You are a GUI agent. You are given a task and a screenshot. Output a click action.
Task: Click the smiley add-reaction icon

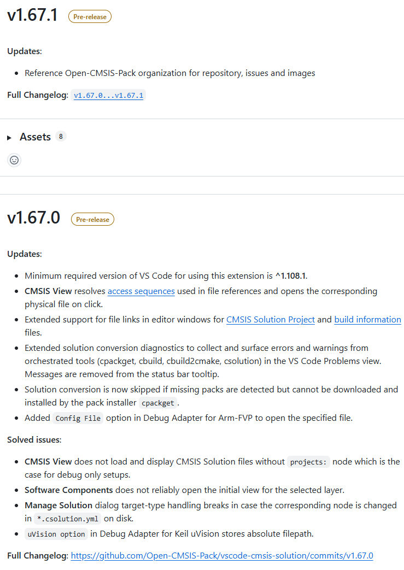tap(15, 160)
